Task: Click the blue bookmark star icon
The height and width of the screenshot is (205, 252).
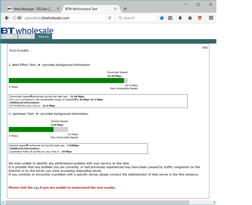Action: point(162,18)
